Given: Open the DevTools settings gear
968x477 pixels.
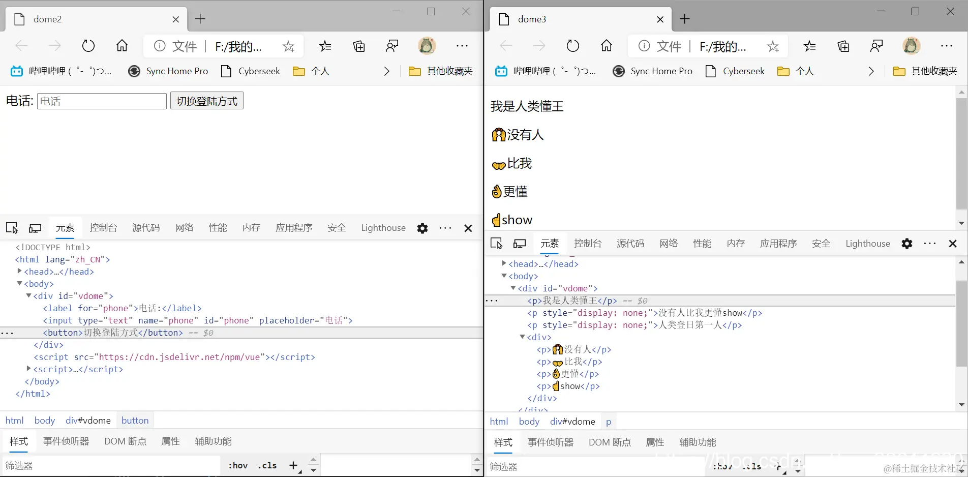Looking at the screenshot, I should coord(422,228).
